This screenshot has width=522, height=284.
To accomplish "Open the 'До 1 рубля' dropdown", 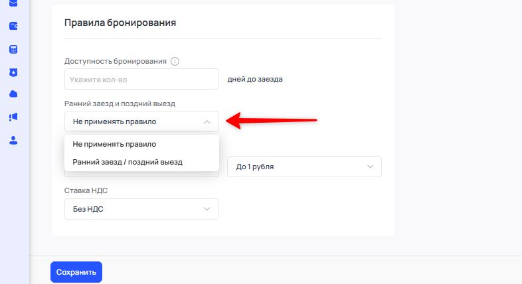I will coord(304,167).
